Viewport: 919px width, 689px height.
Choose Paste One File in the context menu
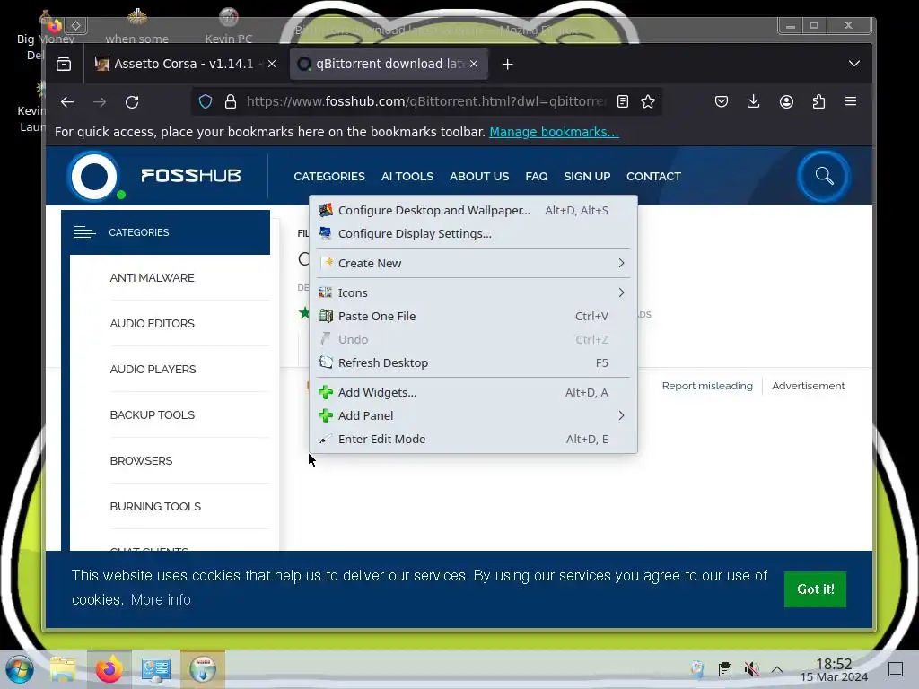[473, 316]
